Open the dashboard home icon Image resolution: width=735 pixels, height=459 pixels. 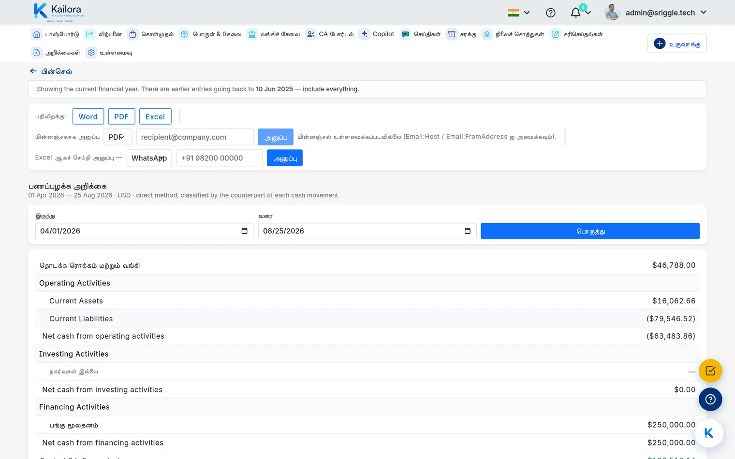click(37, 34)
